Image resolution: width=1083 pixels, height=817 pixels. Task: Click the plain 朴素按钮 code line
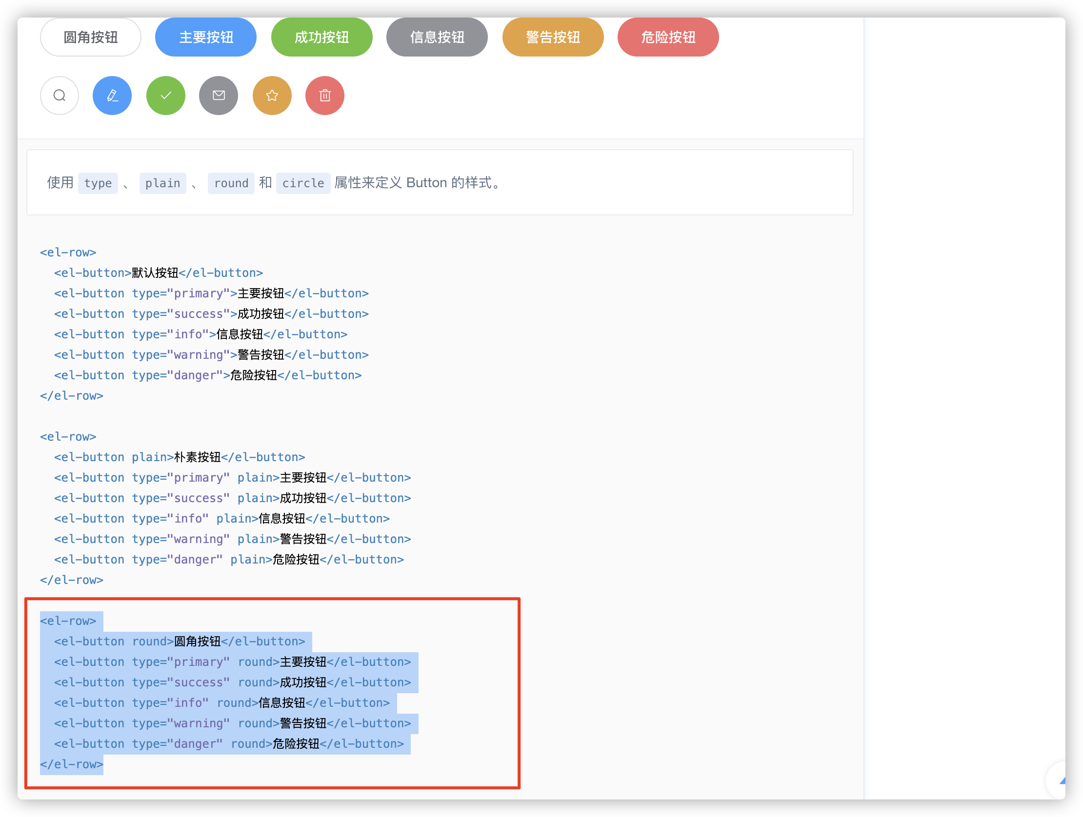[x=179, y=457]
